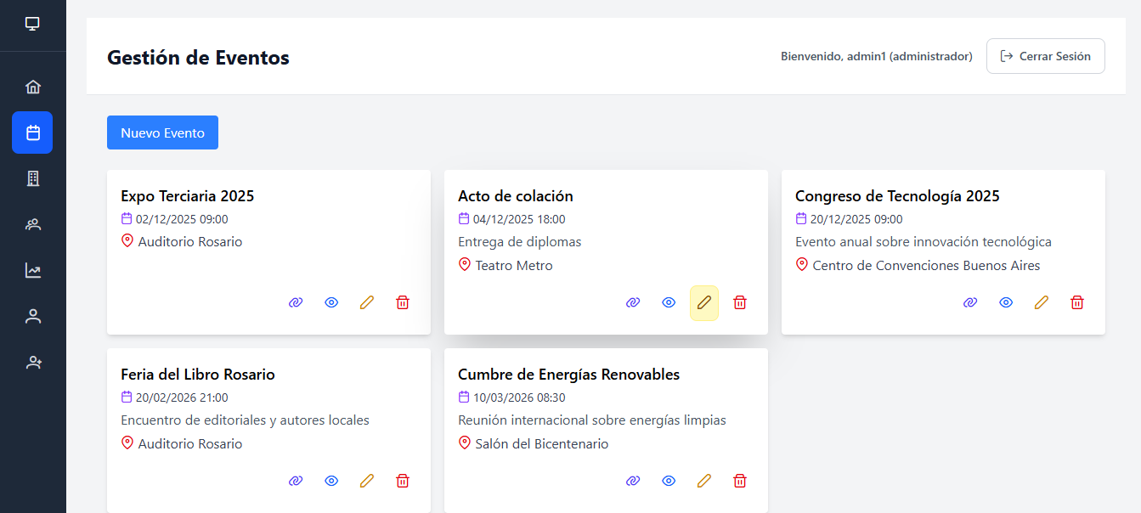The width and height of the screenshot is (1141, 513).
Task: Click the attendees group icon in the sidebar
Action: point(32,224)
